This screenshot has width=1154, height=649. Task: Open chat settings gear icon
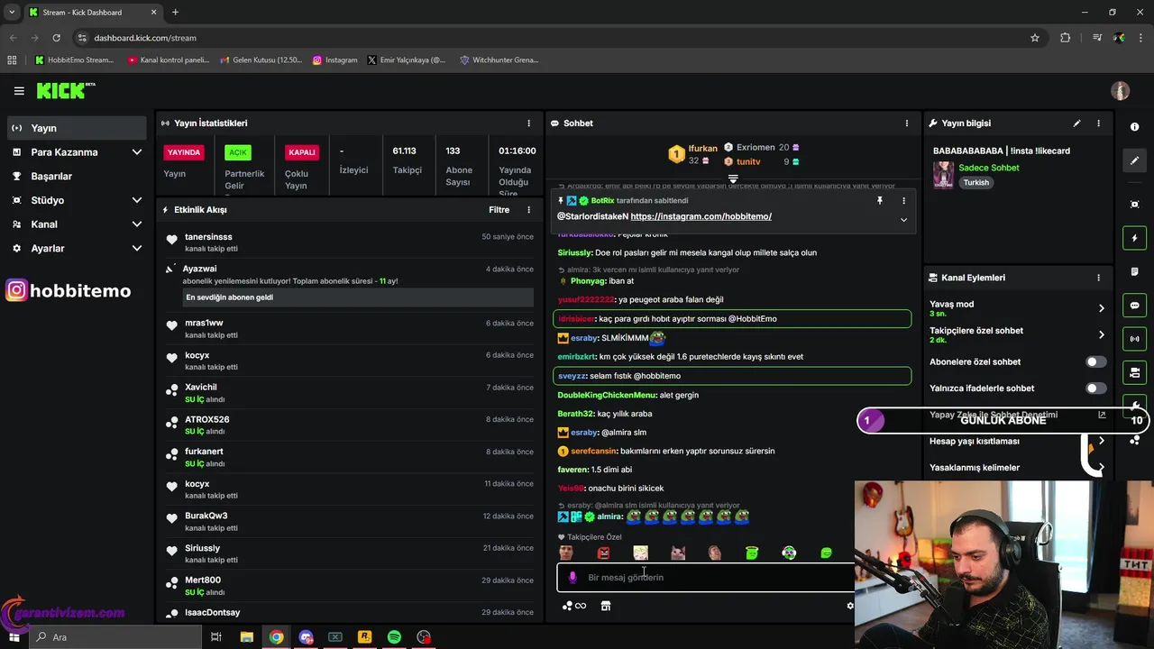pyautogui.click(x=850, y=606)
